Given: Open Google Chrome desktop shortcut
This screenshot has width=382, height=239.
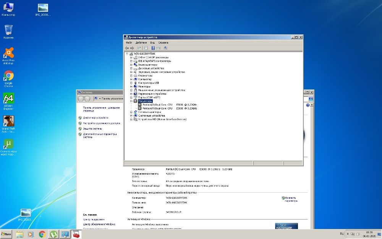Looking at the screenshot, I should point(8,76).
